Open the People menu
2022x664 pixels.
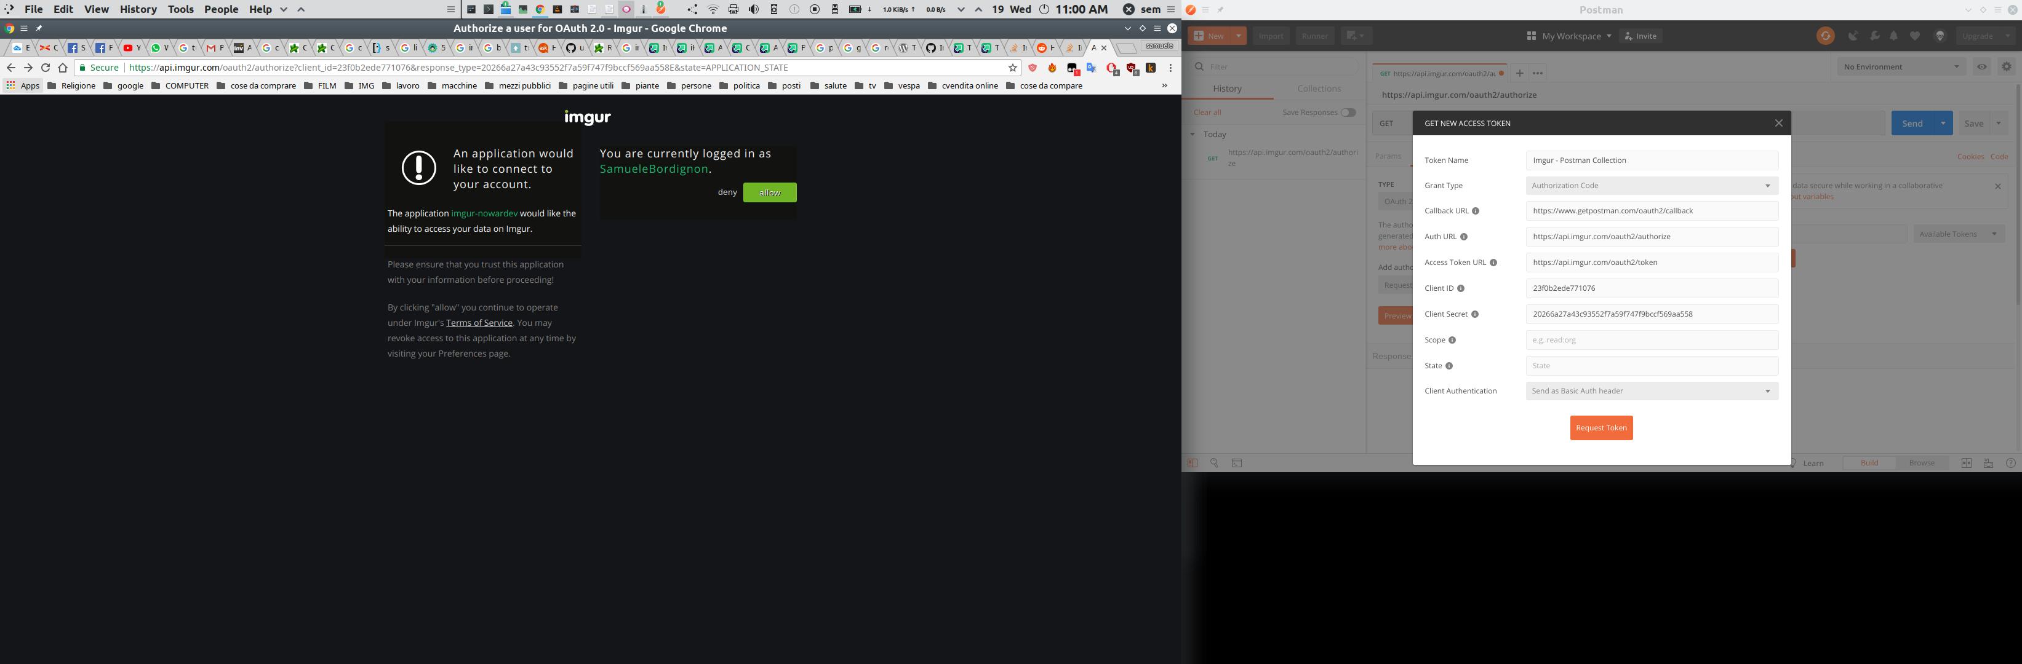coord(222,9)
